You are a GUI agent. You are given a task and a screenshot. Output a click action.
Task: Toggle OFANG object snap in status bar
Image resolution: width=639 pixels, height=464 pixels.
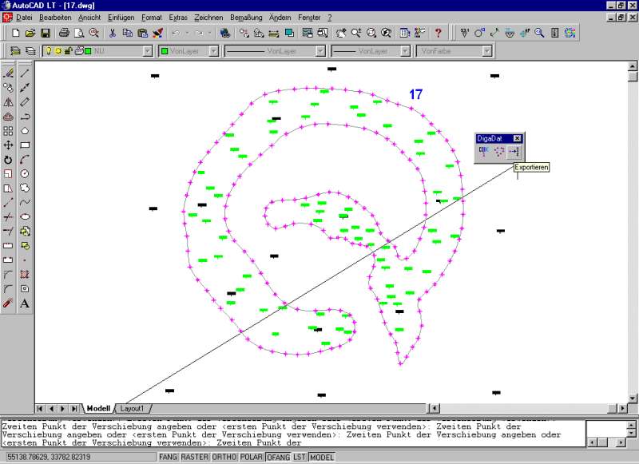pyautogui.click(x=278, y=458)
